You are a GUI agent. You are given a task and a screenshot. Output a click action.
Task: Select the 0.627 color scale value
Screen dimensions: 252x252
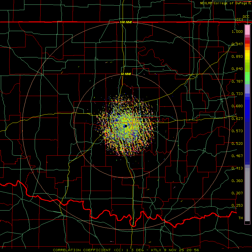click(237, 119)
